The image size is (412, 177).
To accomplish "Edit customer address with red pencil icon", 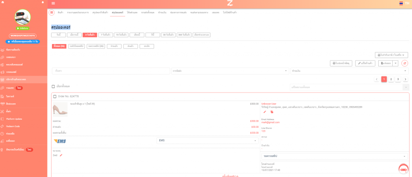I will pyautogui.click(x=265, y=112).
